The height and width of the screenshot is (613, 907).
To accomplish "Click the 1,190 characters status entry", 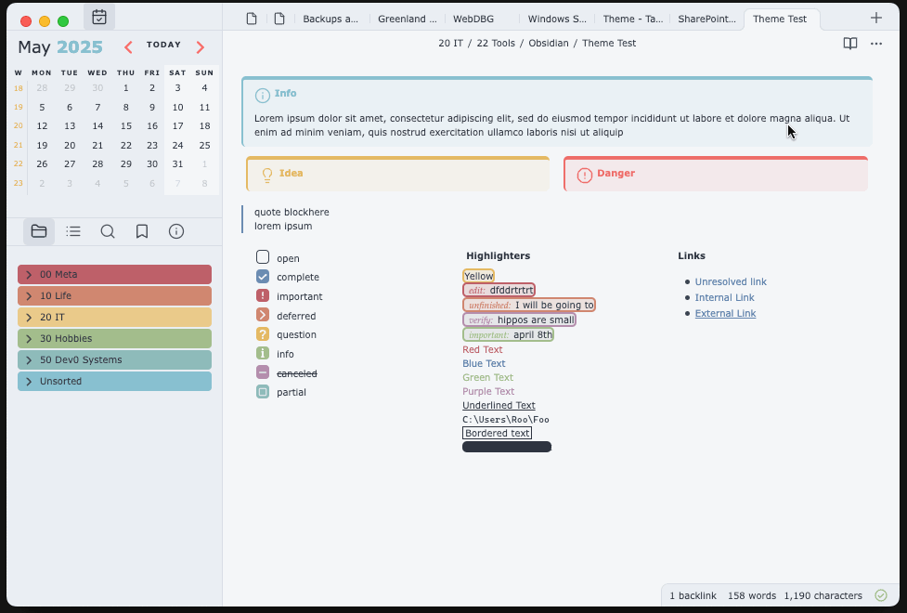I will (823, 595).
